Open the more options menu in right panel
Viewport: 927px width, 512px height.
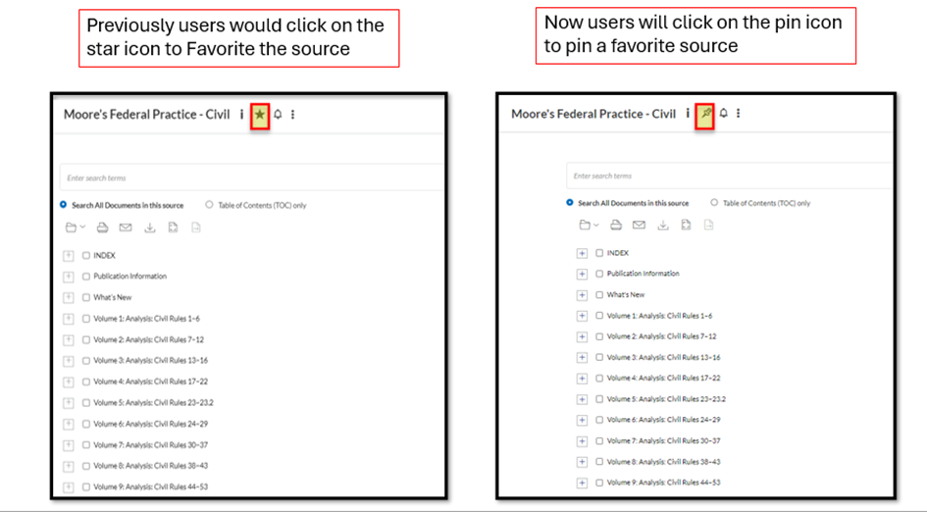coord(739,113)
